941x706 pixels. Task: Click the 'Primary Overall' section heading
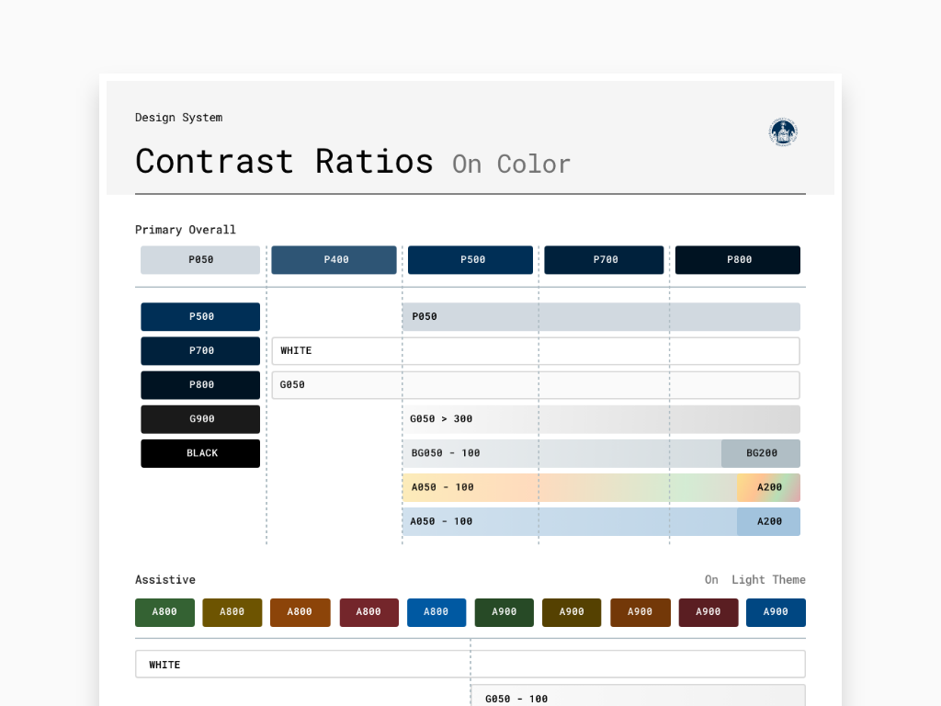186,230
